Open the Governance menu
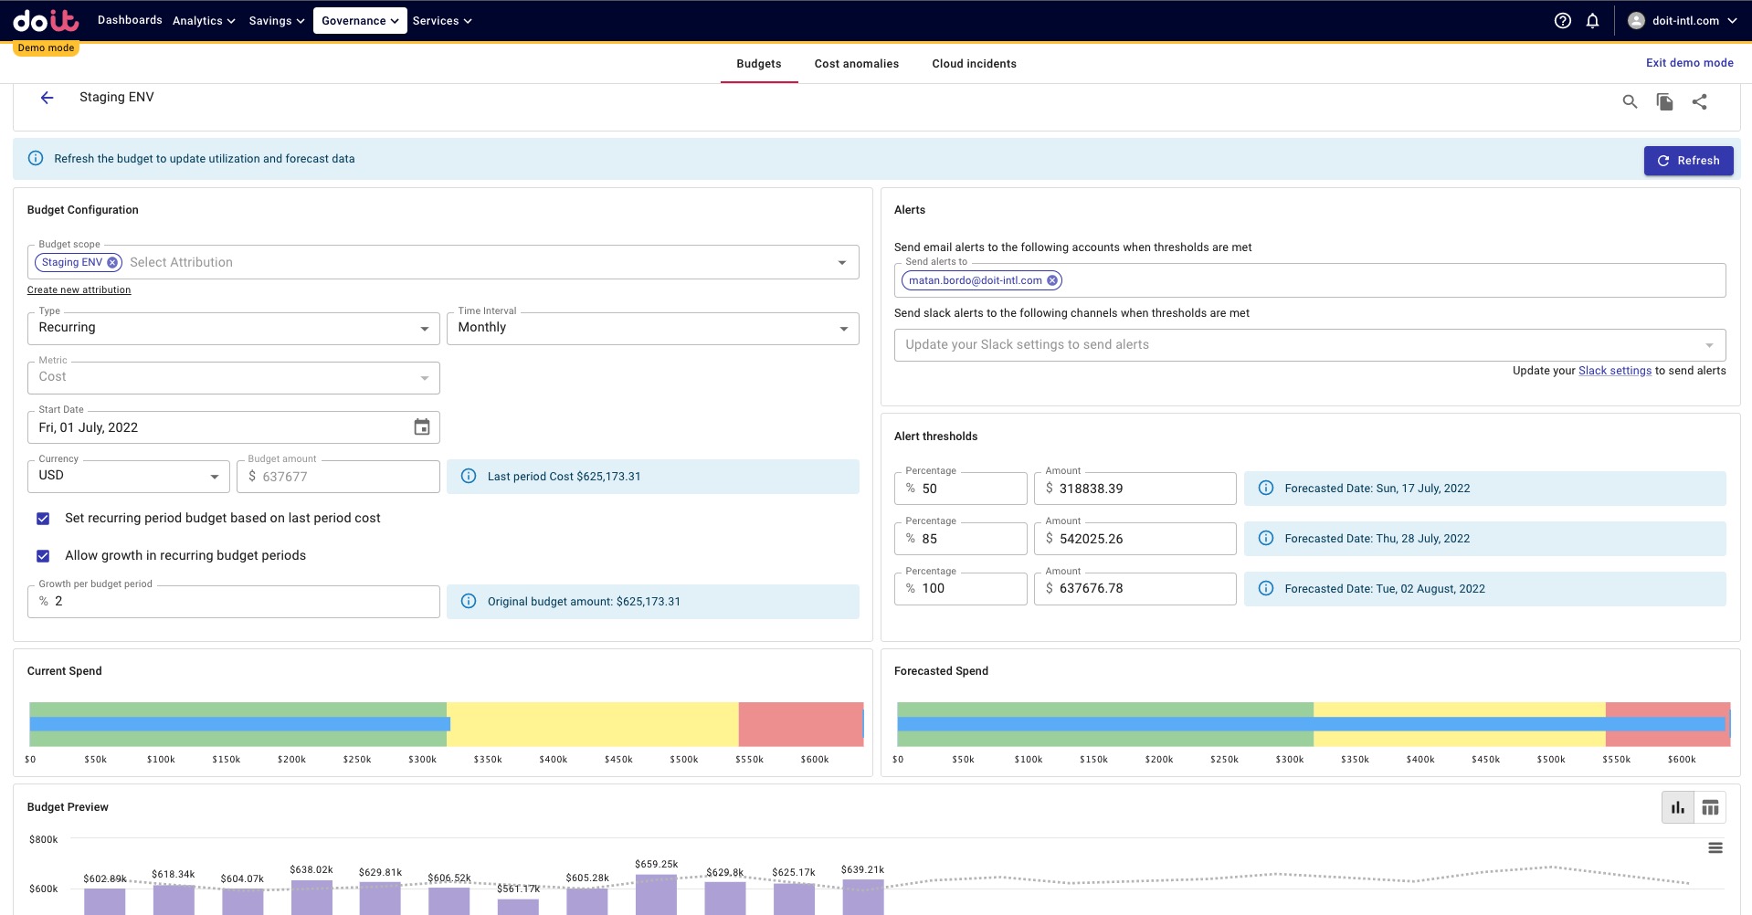1752x915 pixels. [359, 20]
